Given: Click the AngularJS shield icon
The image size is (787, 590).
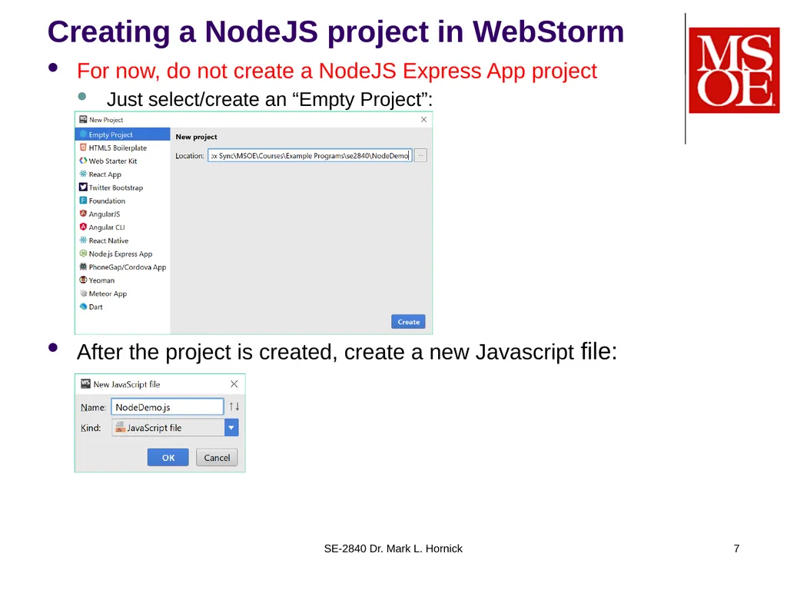Looking at the screenshot, I should pyautogui.click(x=83, y=214).
